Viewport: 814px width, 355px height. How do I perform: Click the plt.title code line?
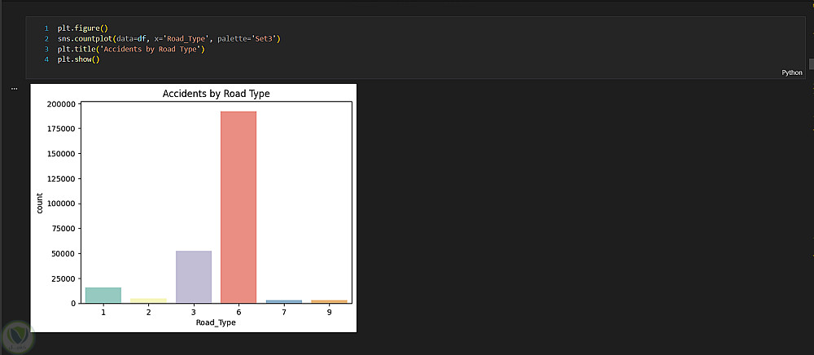coord(130,50)
